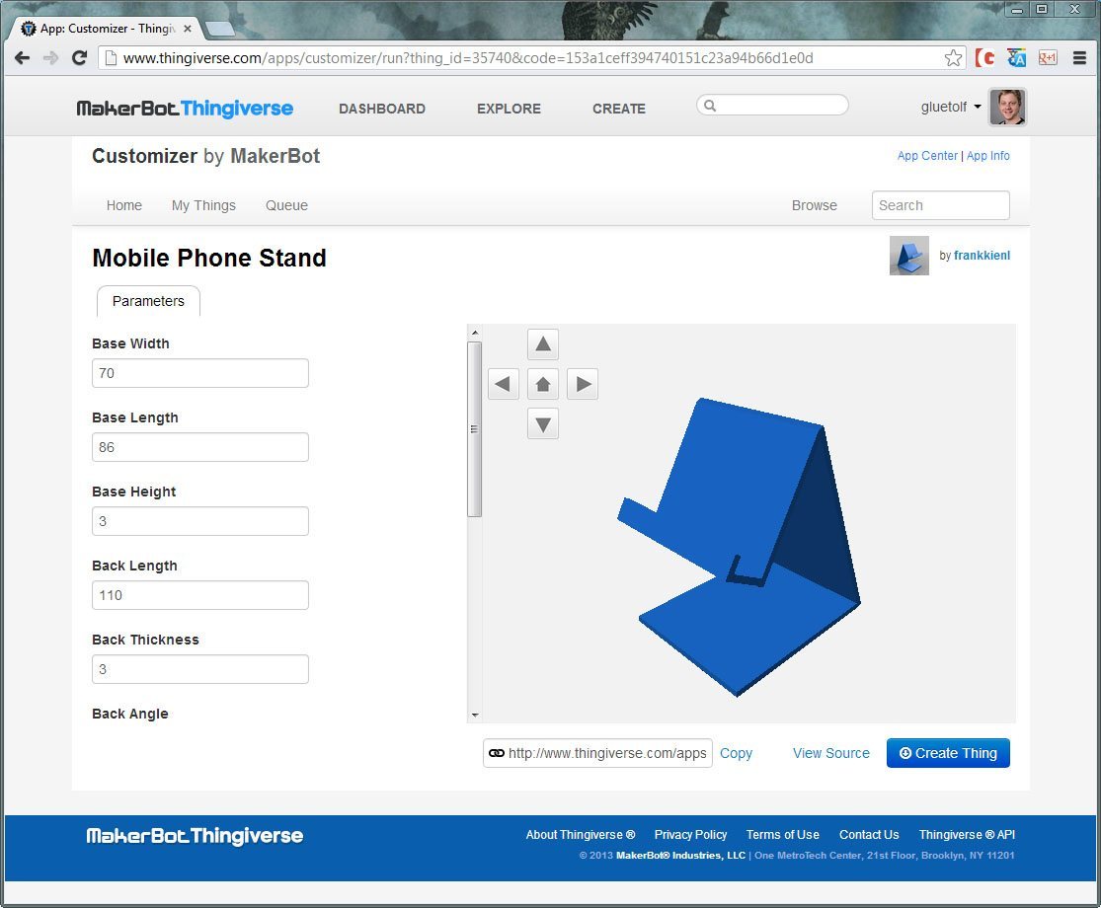Open the gluetolf user dropdown
Image resolution: width=1101 pixels, height=908 pixels.
(x=951, y=107)
